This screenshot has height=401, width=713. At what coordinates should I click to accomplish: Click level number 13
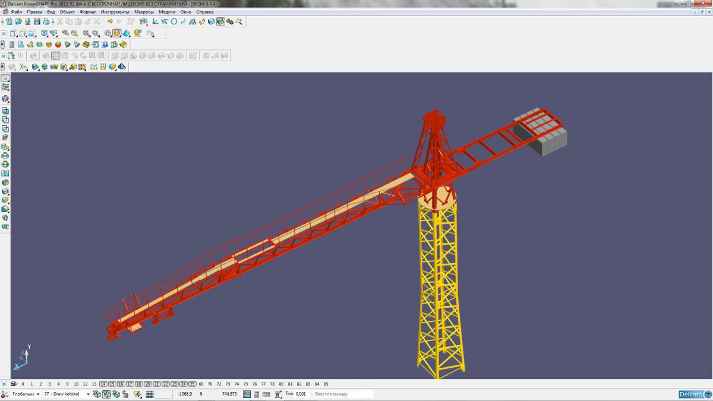[94, 384]
